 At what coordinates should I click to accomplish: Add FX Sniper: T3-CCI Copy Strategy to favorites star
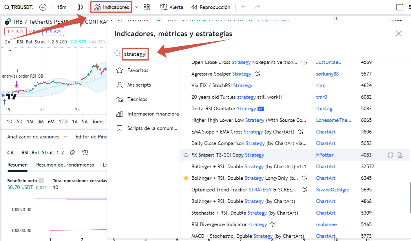pos(186,155)
